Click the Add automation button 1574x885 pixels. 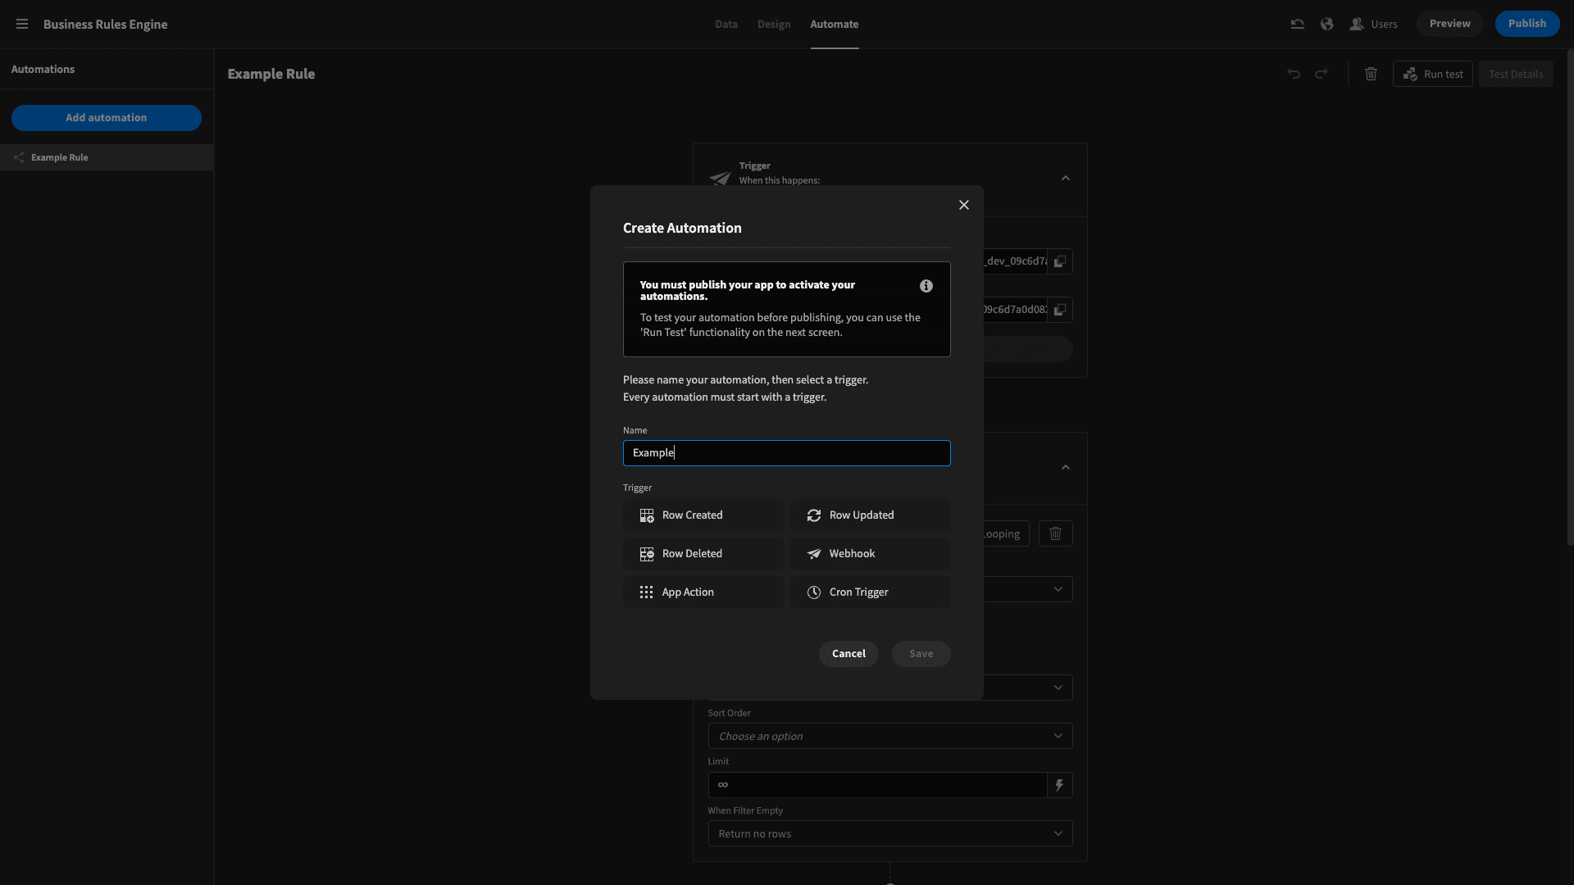tap(107, 118)
